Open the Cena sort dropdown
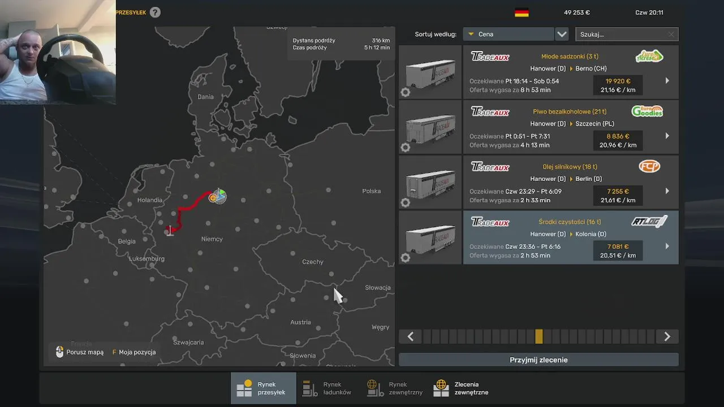The image size is (724, 407). (508, 34)
